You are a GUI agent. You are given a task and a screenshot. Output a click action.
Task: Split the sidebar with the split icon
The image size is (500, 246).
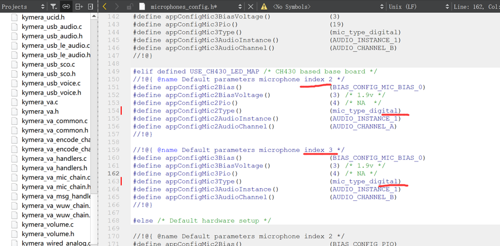point(79,6)
